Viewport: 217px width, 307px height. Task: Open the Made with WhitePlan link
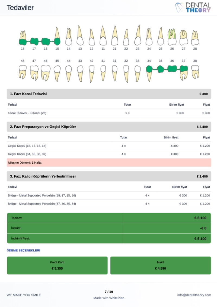(x=109, y=298)
